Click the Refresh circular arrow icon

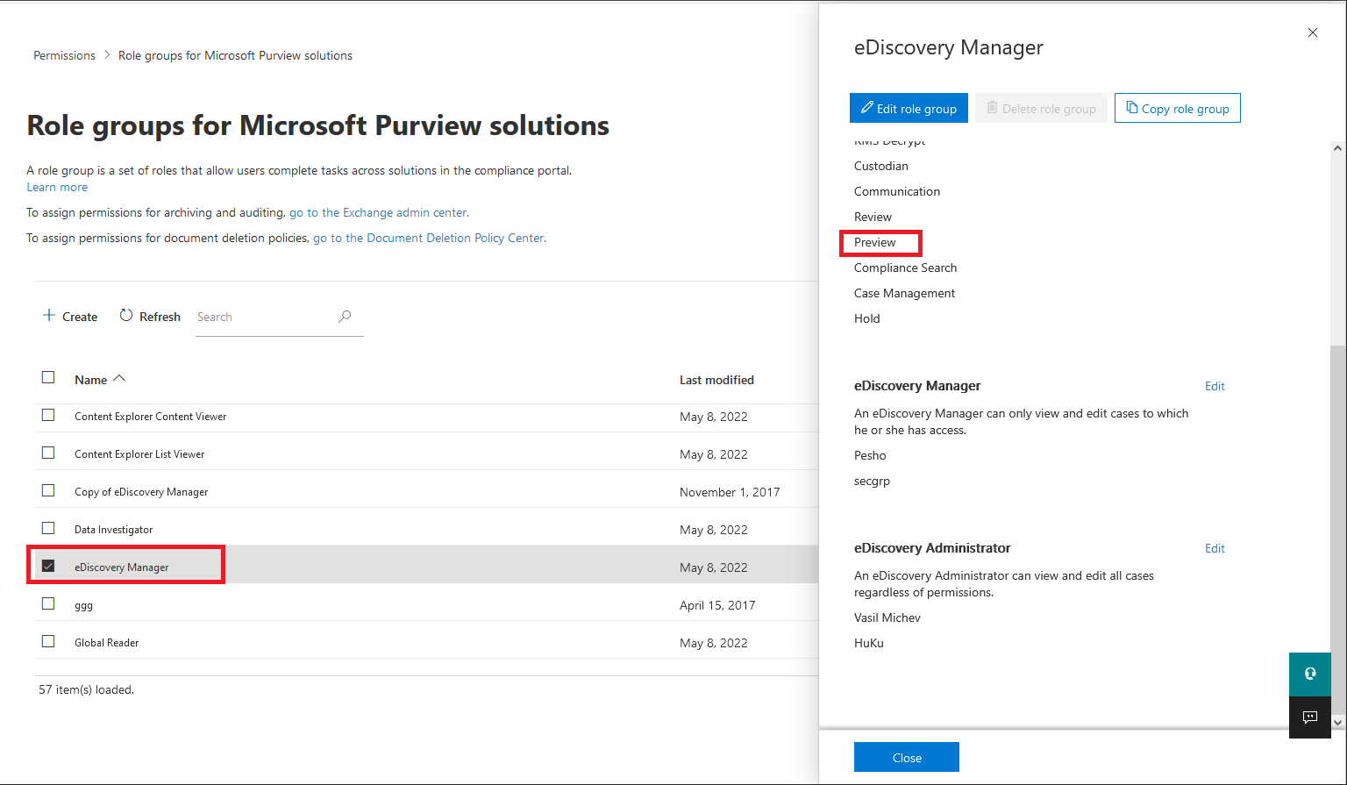pos(126,316)
